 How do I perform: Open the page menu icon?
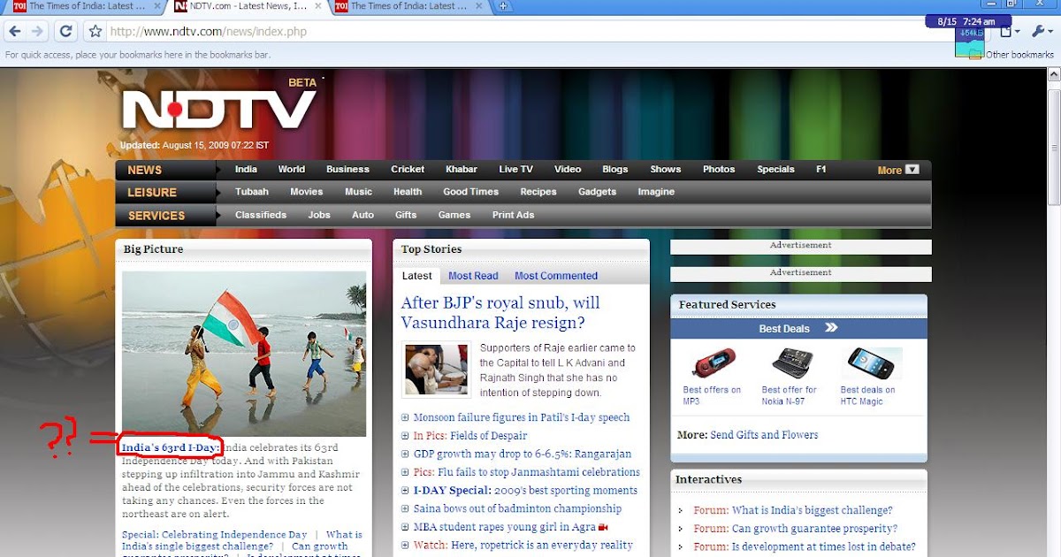tap(1008, 32)
